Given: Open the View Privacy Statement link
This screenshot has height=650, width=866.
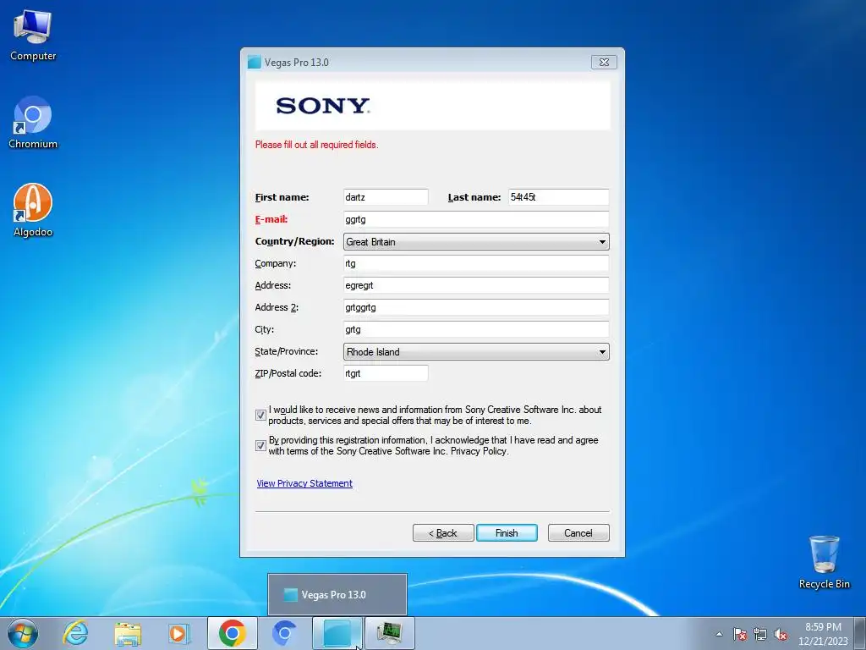Looking at the screenshot, I should 304,483.
